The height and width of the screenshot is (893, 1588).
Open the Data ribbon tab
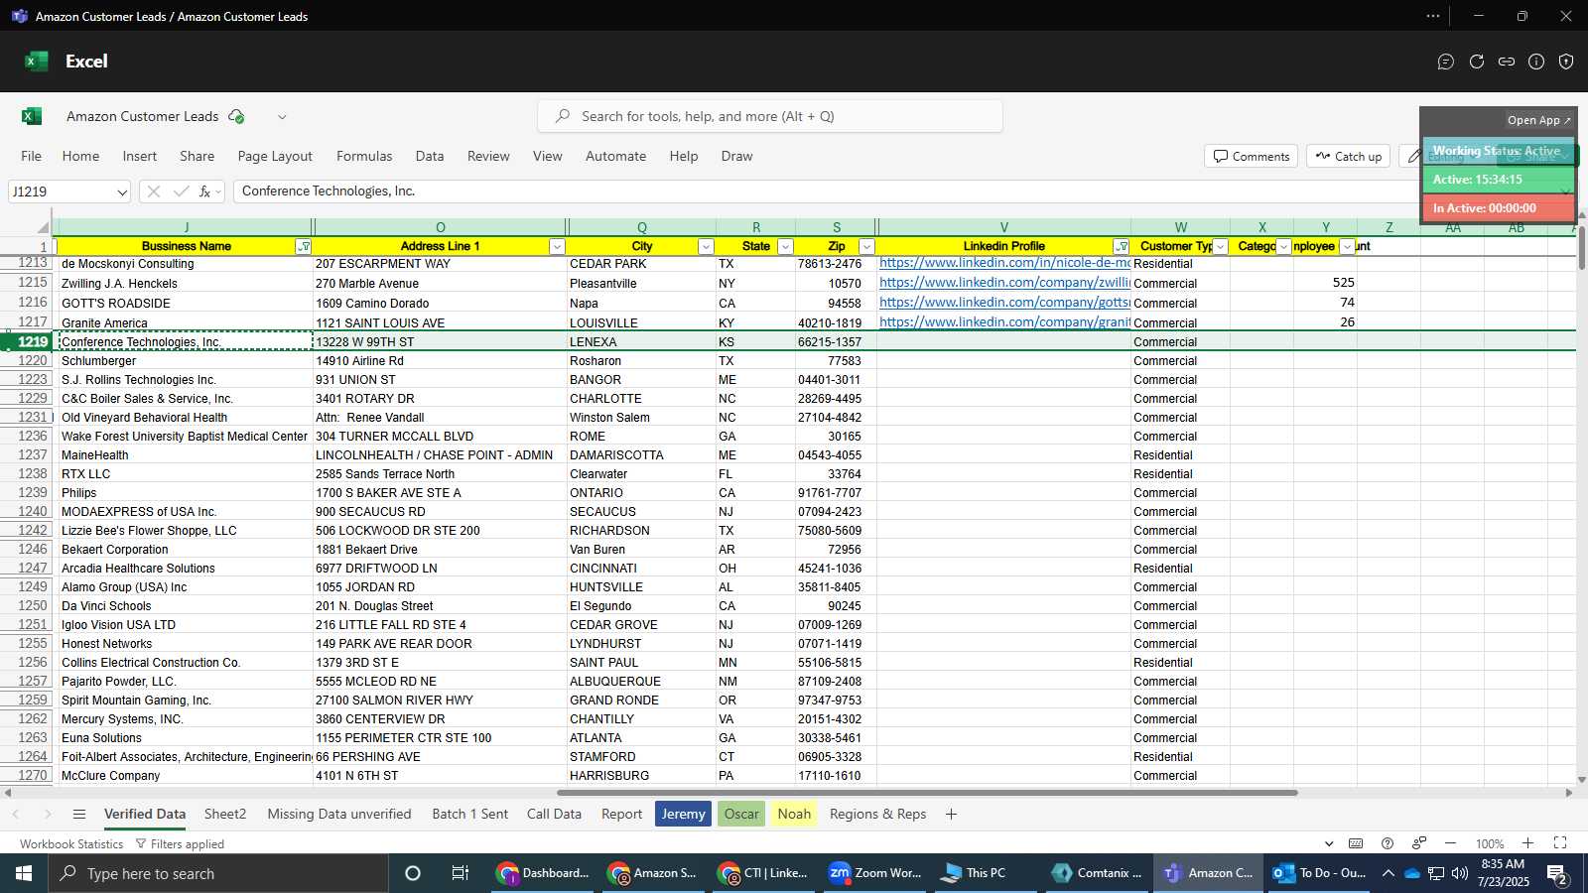(x=430, y=156)
